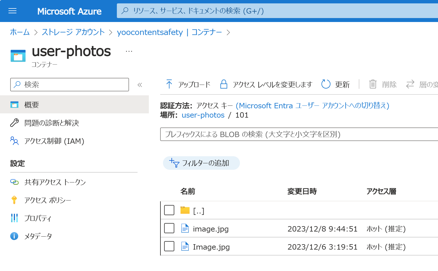The image size is (438, 271).
Task: Click the people icon for IAM
Action: pos(14,141)
